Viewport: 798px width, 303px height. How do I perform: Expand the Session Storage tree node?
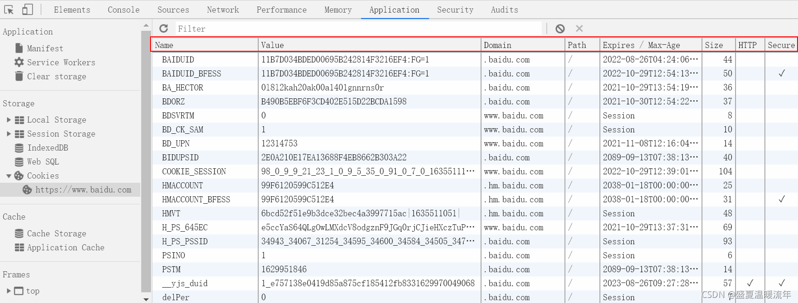click(x=8, y=134)
